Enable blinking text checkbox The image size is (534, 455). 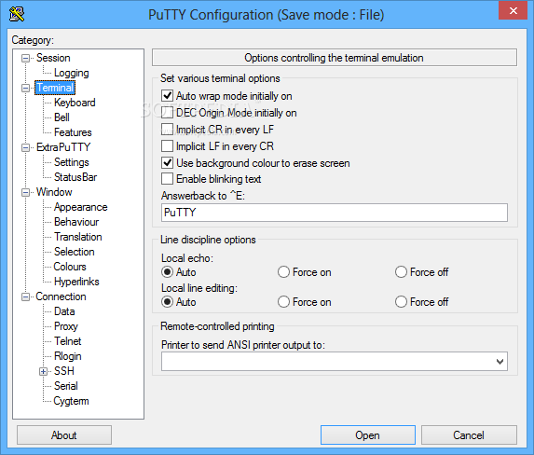pyautogui.click(x=167, y=179)
